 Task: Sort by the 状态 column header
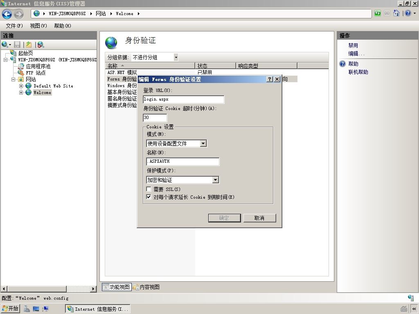click(x=216, y=66)
